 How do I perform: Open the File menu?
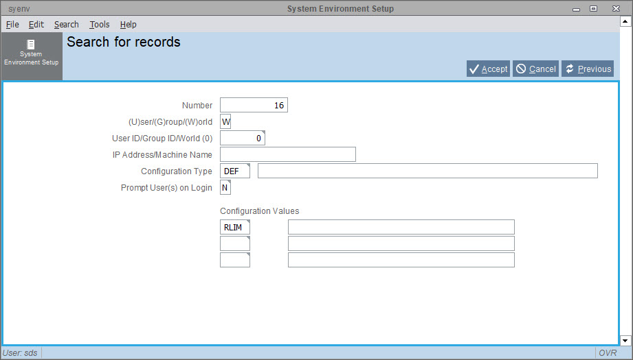click(x=12, y=25)
